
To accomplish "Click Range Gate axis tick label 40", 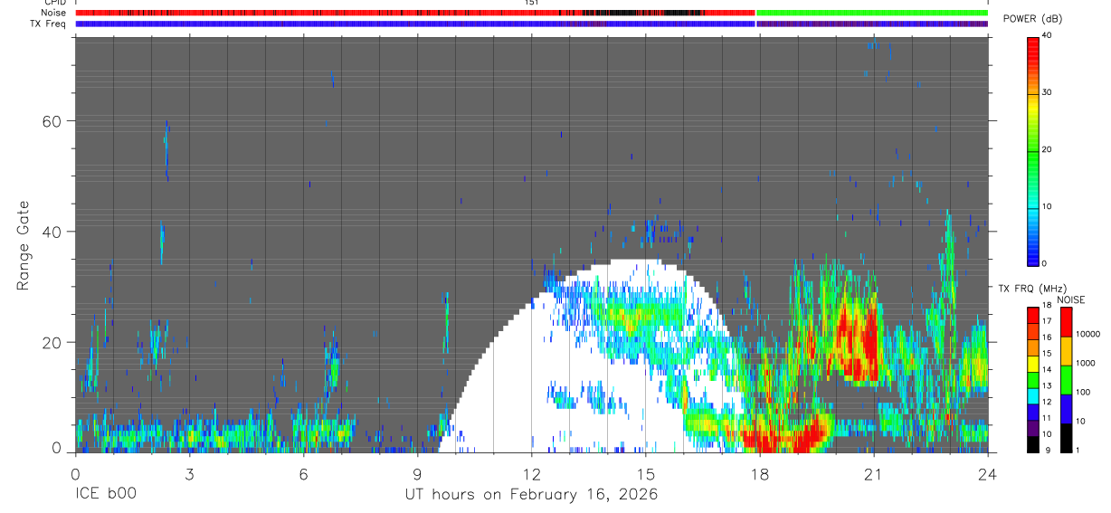I will click(52, 231).
